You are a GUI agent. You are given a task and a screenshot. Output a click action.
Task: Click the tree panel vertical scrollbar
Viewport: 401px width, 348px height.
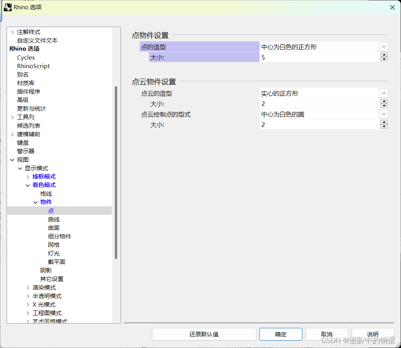click(x=116, y=173)
